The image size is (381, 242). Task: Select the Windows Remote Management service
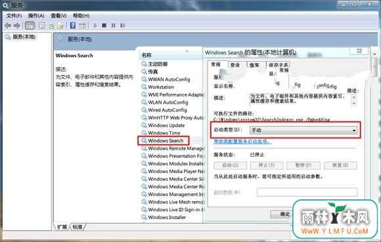[x=175, y=148]
